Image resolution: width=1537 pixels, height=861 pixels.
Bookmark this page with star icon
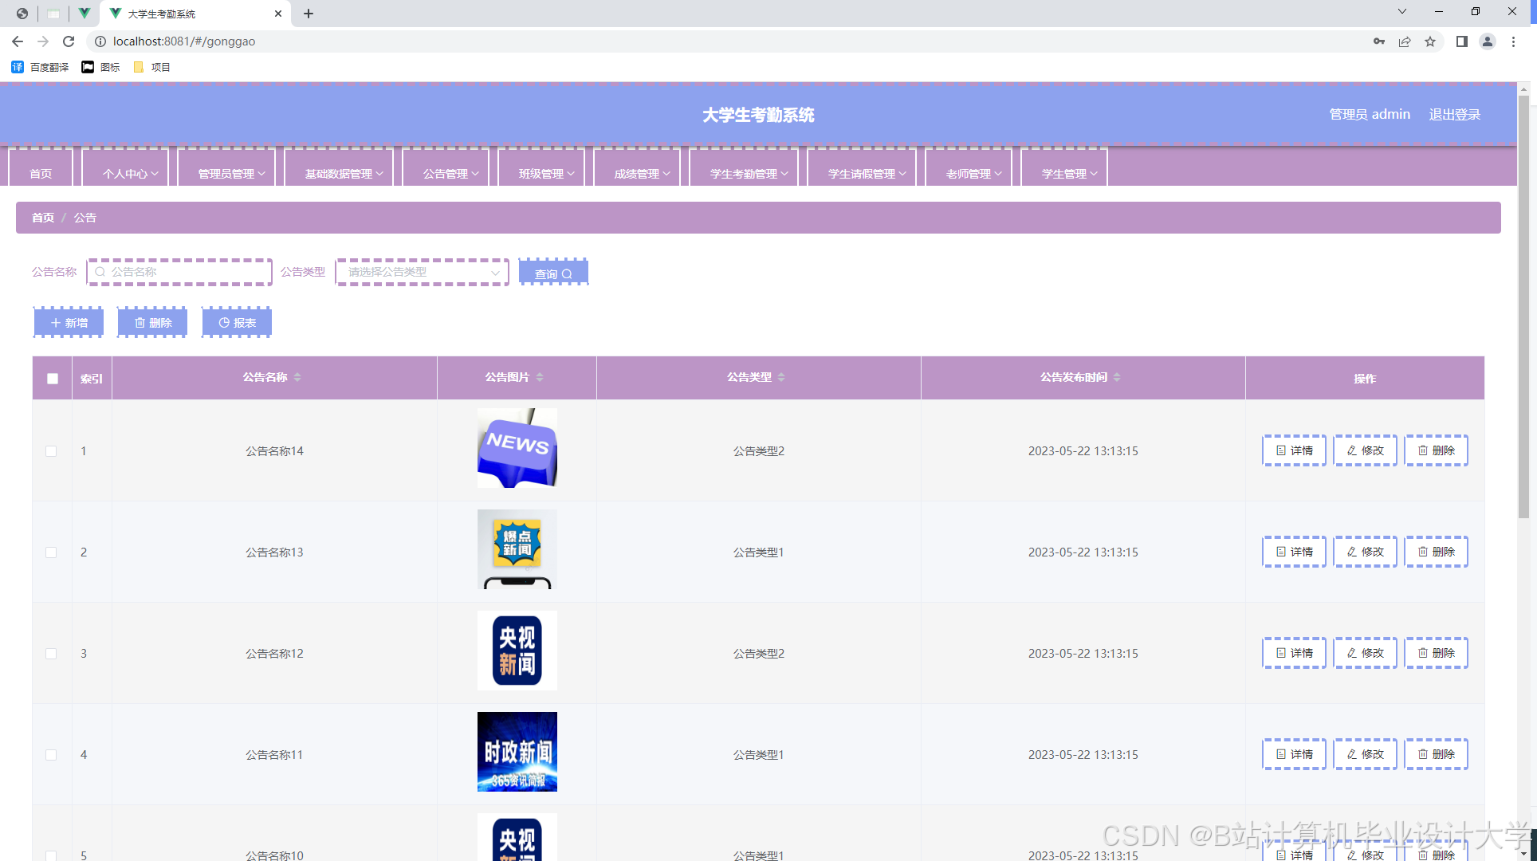[x=1430, y=41]
